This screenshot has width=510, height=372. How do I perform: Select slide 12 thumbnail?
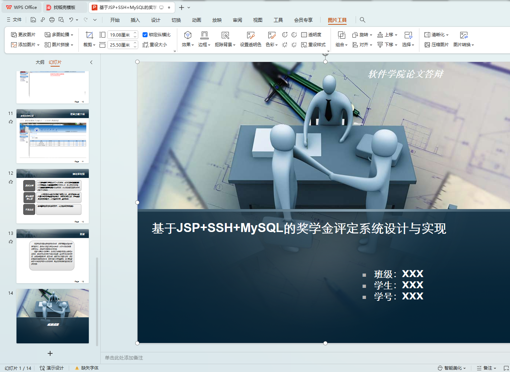(53, 196)
